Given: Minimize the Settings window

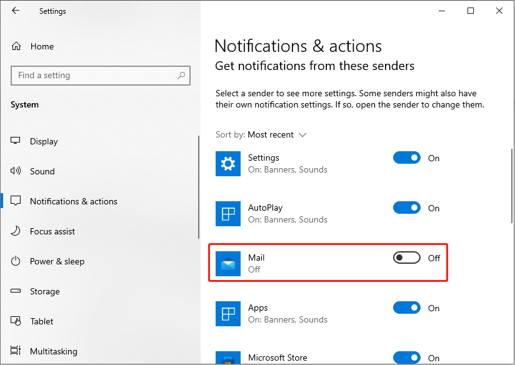Looking at the screenshot, I should [442, 11].
